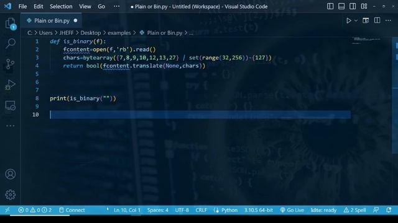Click the VS Code logo icon

[x=7, y=6]
